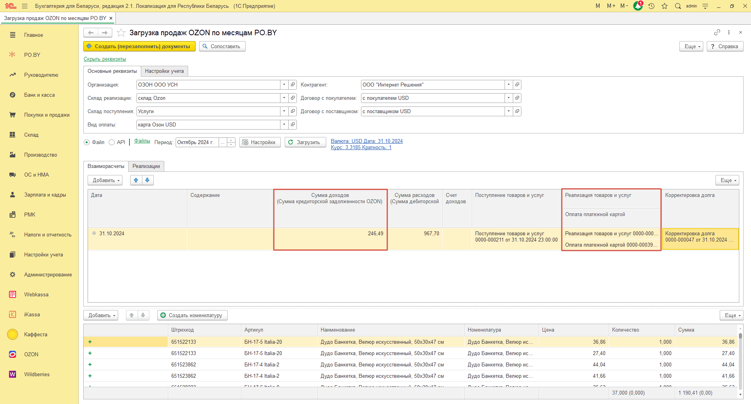Expand the Организация dropdown

click(284, 85)
